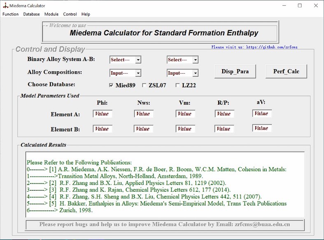Open the Function menu

click(10, 14)
